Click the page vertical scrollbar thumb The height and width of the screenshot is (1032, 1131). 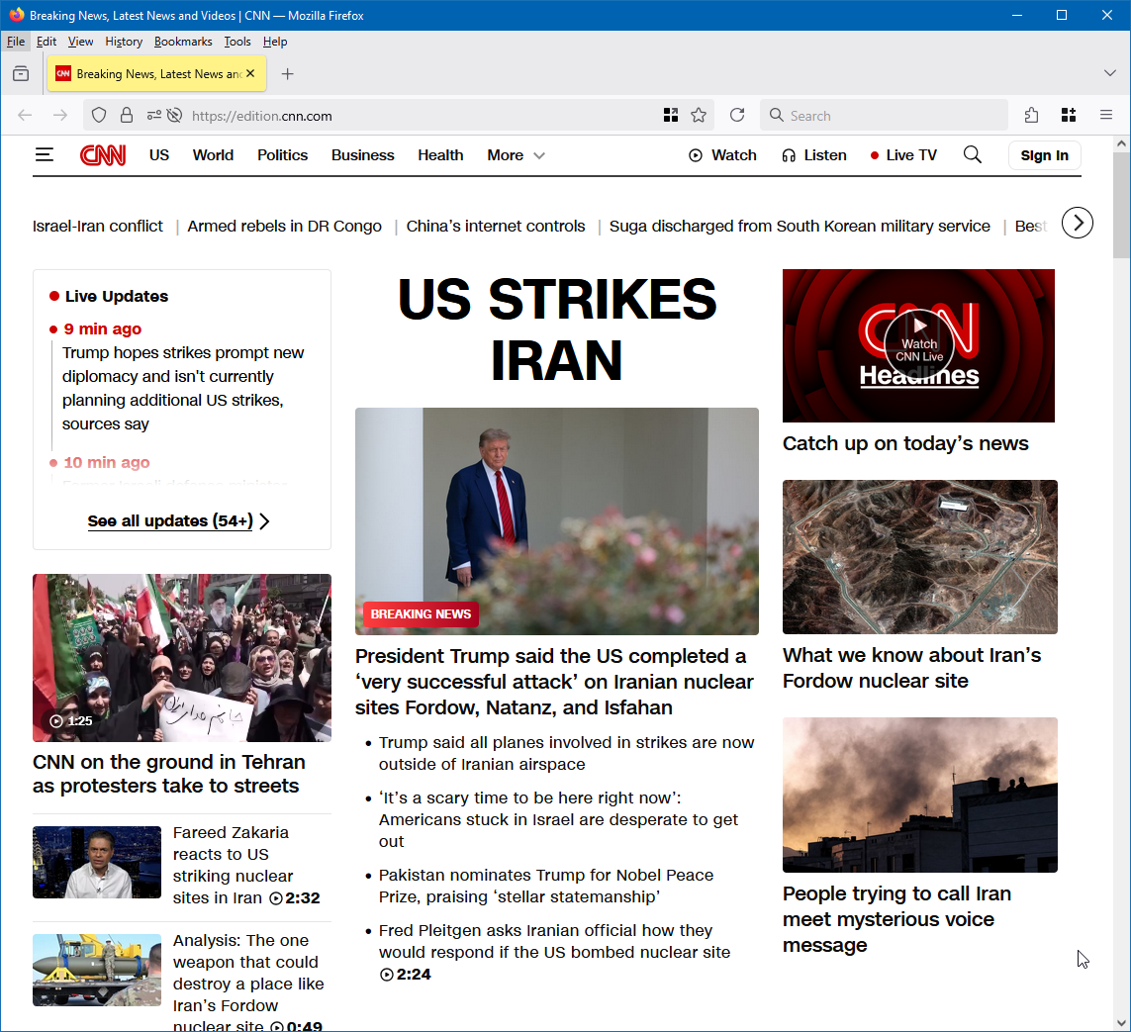(1121, 206)
